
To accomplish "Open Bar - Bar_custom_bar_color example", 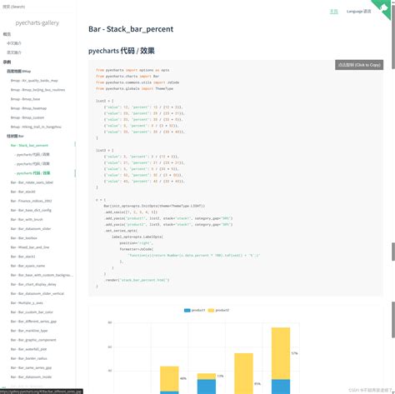I will (x=32, y=312).
